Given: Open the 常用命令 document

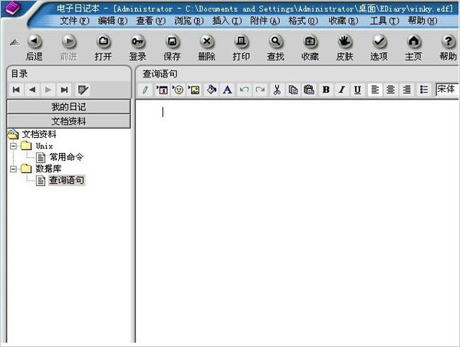Looking at the screenshot, I should coord(66,157).
